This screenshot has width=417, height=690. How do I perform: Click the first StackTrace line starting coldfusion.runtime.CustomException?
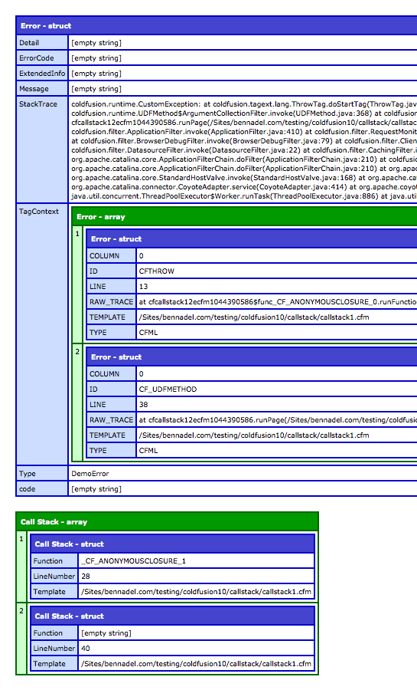click(x=244, y=104)
